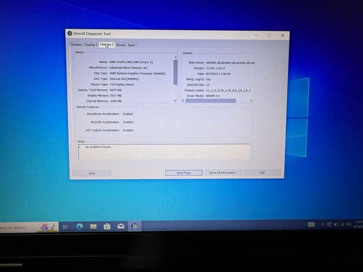Switch to the System tab
The image size is (363, 272).
pyautogui.click(x=76, y=45)
